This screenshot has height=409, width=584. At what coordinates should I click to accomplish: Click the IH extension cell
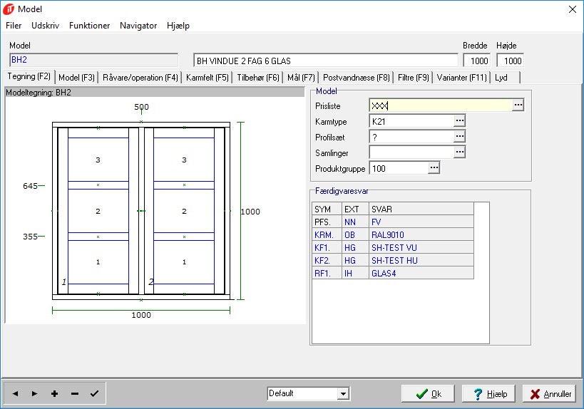coord(355,273)
